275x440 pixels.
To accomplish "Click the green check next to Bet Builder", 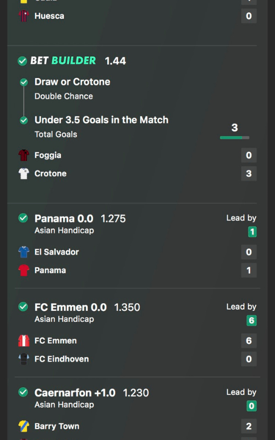I will click(22, 61).
